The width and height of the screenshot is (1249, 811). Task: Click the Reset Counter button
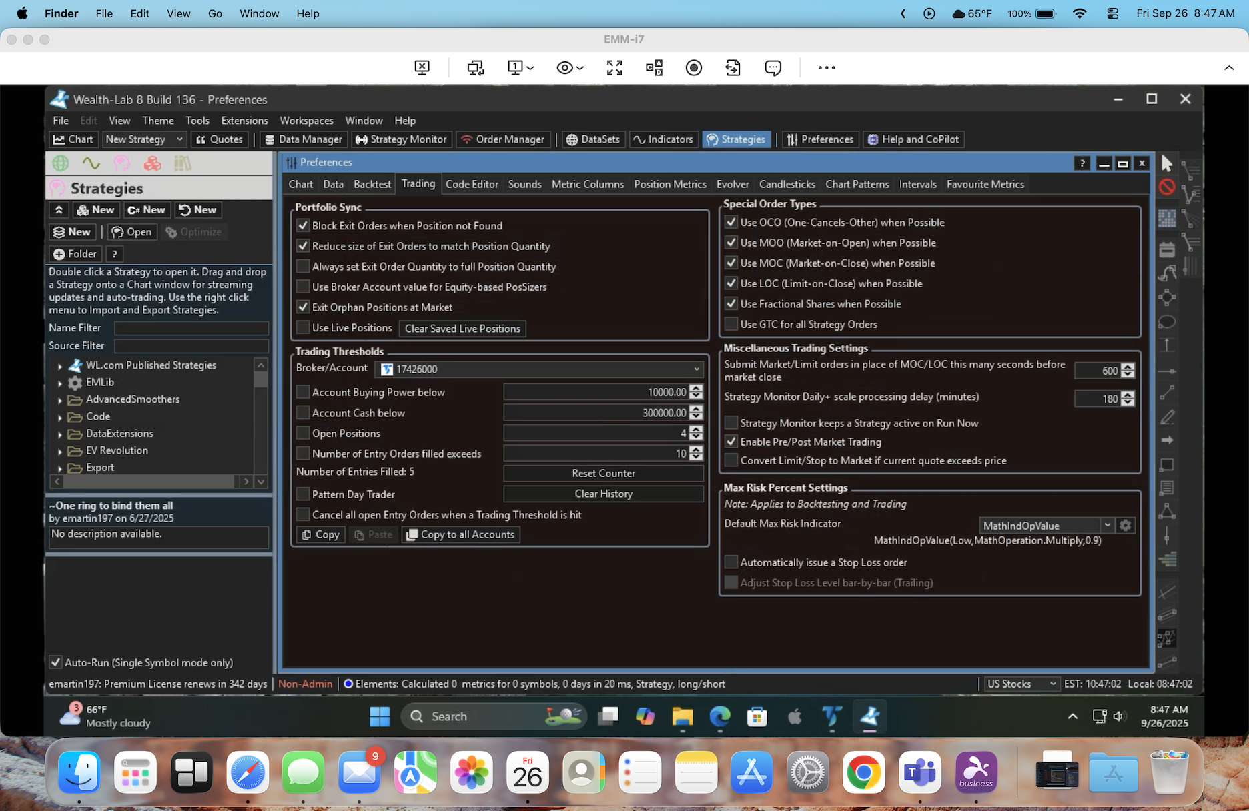[x=603, y=473]
